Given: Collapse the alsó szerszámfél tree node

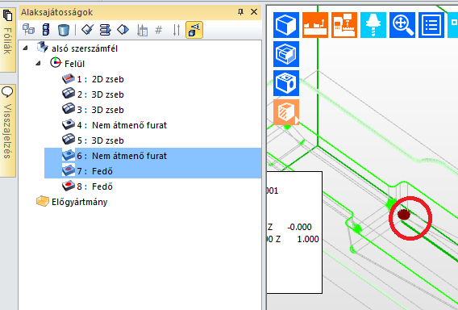Looking at the screenshot, I should [x=26, y=48].
